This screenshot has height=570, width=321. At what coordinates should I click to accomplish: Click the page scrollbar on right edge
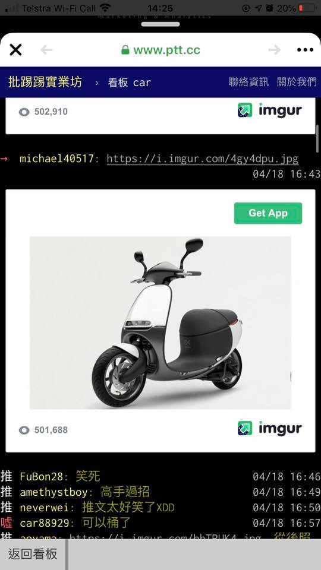318,139
